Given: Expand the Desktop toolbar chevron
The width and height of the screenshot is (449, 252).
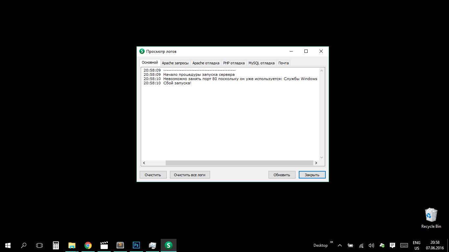Looking at the screenshot, I should 331,242.
